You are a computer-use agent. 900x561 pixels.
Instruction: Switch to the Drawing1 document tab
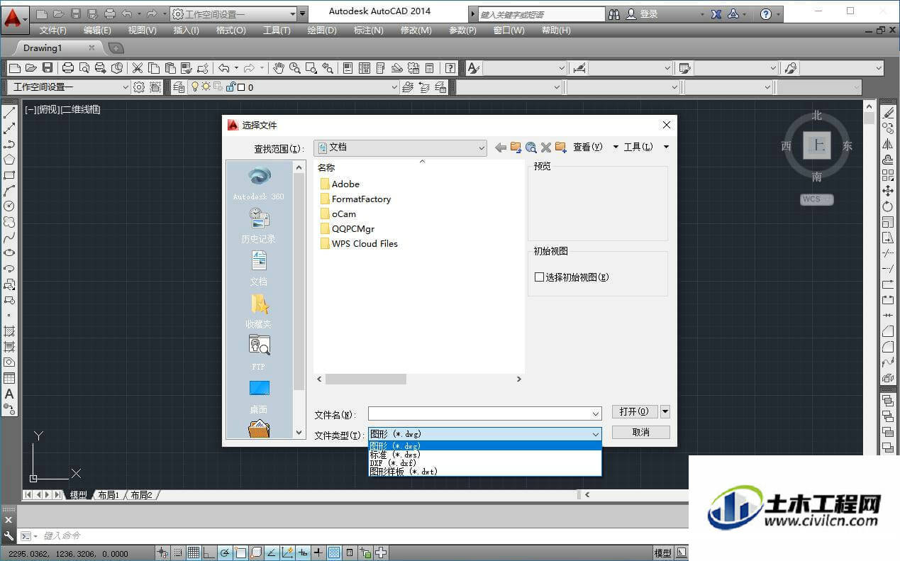(x=43, y=48)
